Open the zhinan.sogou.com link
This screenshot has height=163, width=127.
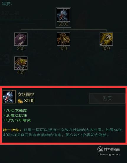point(109,154)
